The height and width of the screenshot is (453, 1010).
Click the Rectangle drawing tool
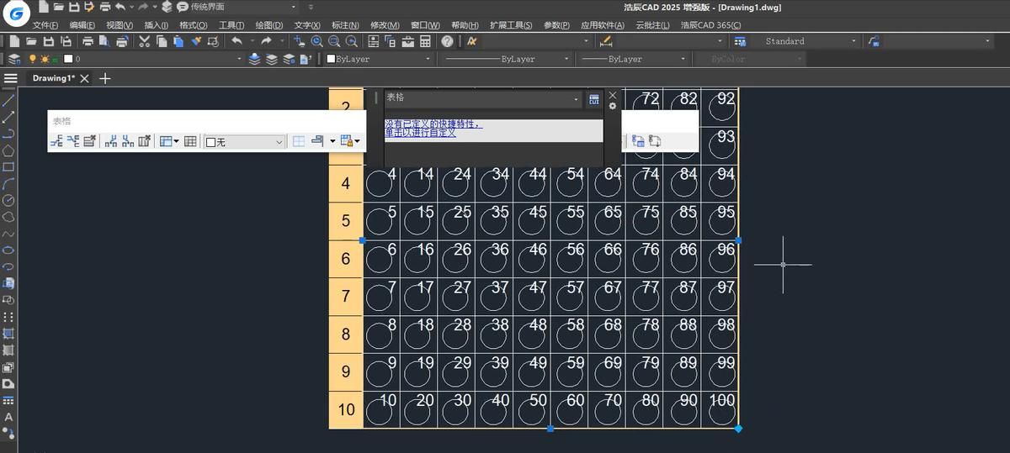click(x=9, y=166)
